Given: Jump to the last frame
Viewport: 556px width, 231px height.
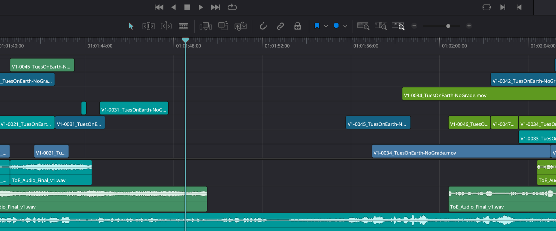Looking at the screenshot, I should (x=215, y=7).
